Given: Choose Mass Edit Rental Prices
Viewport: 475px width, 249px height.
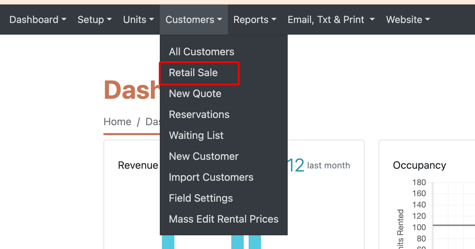Looking at the screenshot, I should [x=224, y=219].
